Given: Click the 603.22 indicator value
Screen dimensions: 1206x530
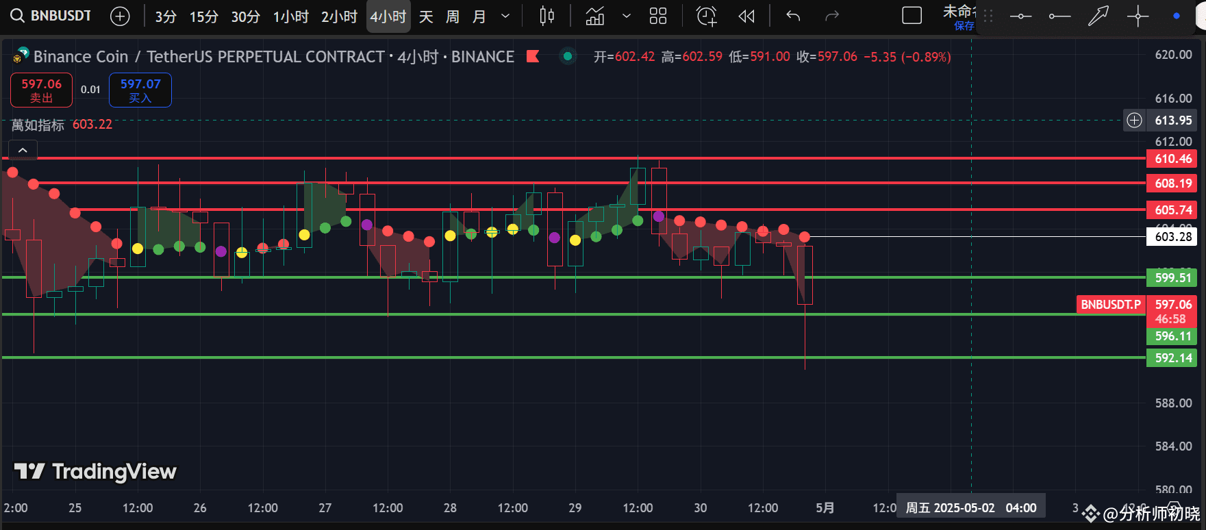Looking at the screenshot, I should [92, 125].
